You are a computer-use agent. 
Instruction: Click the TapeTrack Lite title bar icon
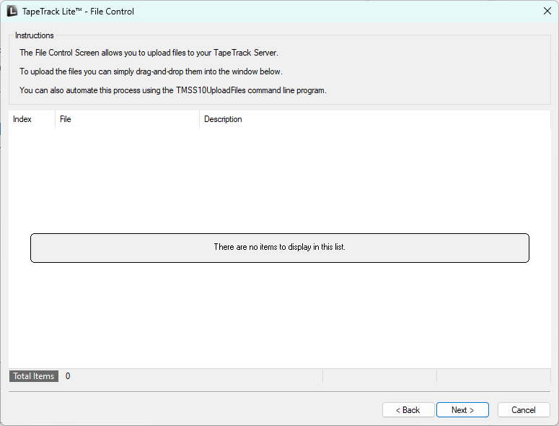[x=12, y=11]
